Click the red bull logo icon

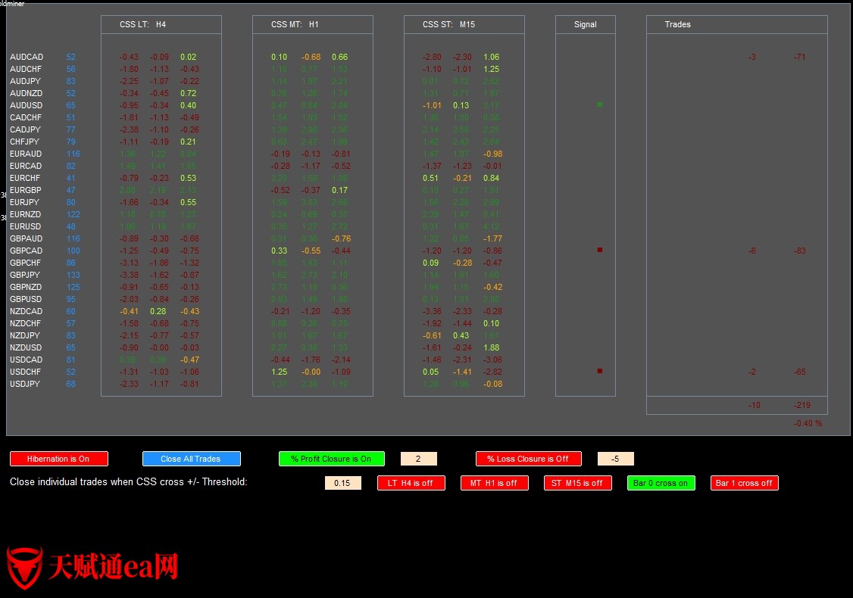coord(24,568)
